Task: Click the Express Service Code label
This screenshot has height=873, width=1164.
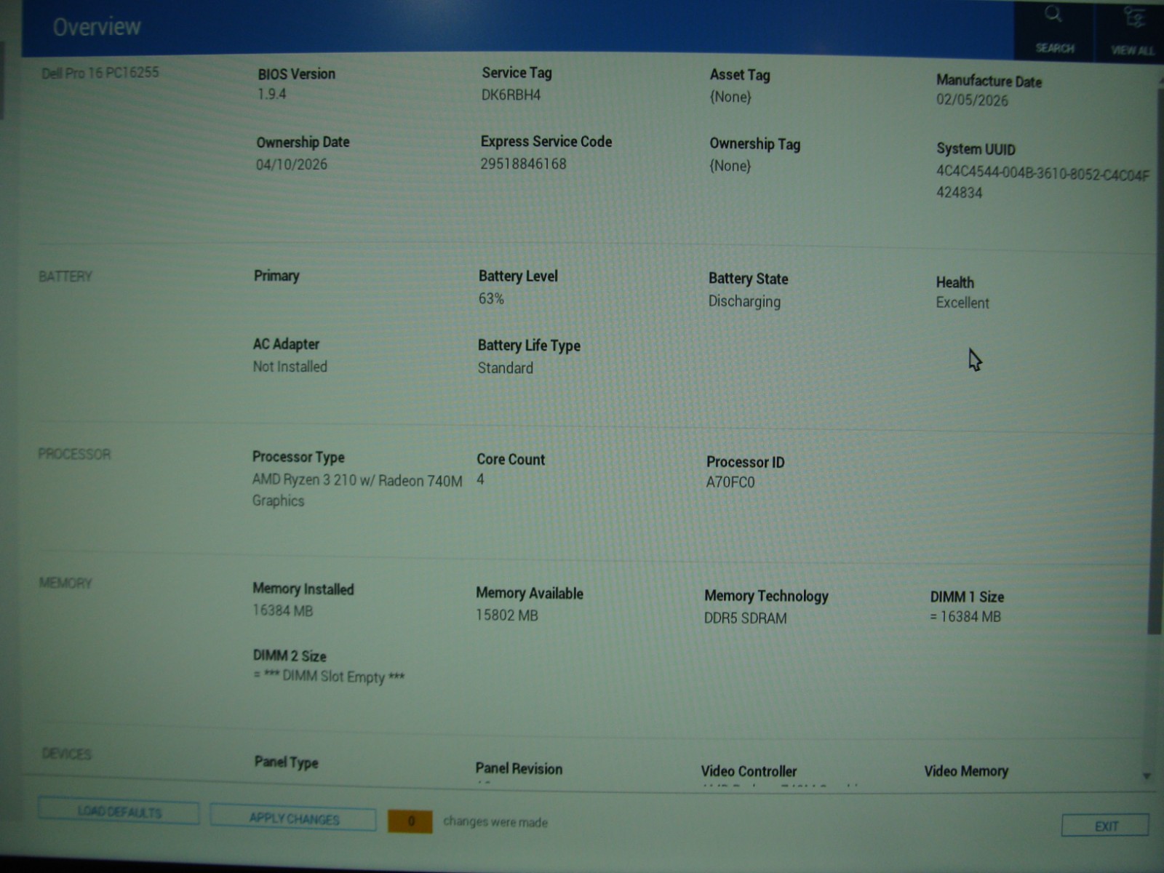Action: click(546, 142)
